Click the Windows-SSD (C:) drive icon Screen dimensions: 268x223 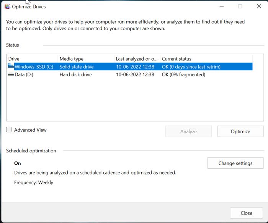click(x=11, y=67)
